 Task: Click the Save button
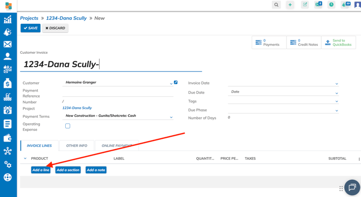[x=30, y=28]
